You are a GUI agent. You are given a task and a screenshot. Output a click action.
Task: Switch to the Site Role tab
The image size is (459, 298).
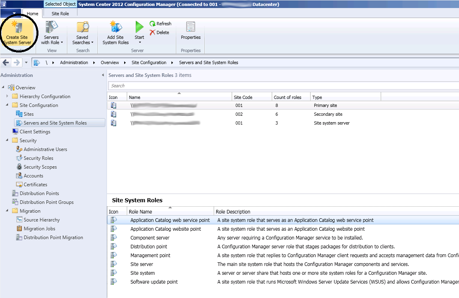pos(60,14)
